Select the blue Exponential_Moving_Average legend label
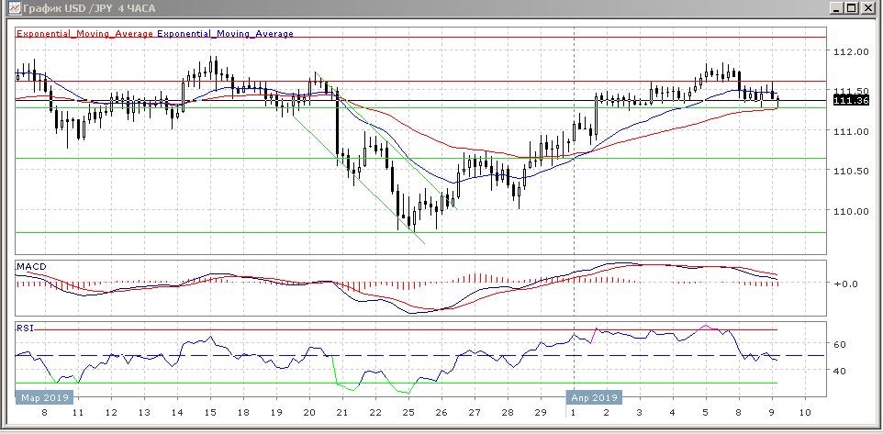Screen dimensions: 883x434 click(x=226, y=34)
